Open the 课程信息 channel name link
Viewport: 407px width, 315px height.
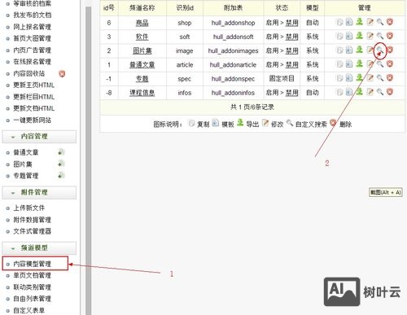pyautogui.click(x=142, y=93)
